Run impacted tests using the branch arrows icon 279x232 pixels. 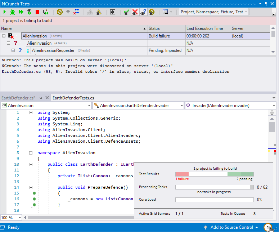coord(46,12)
